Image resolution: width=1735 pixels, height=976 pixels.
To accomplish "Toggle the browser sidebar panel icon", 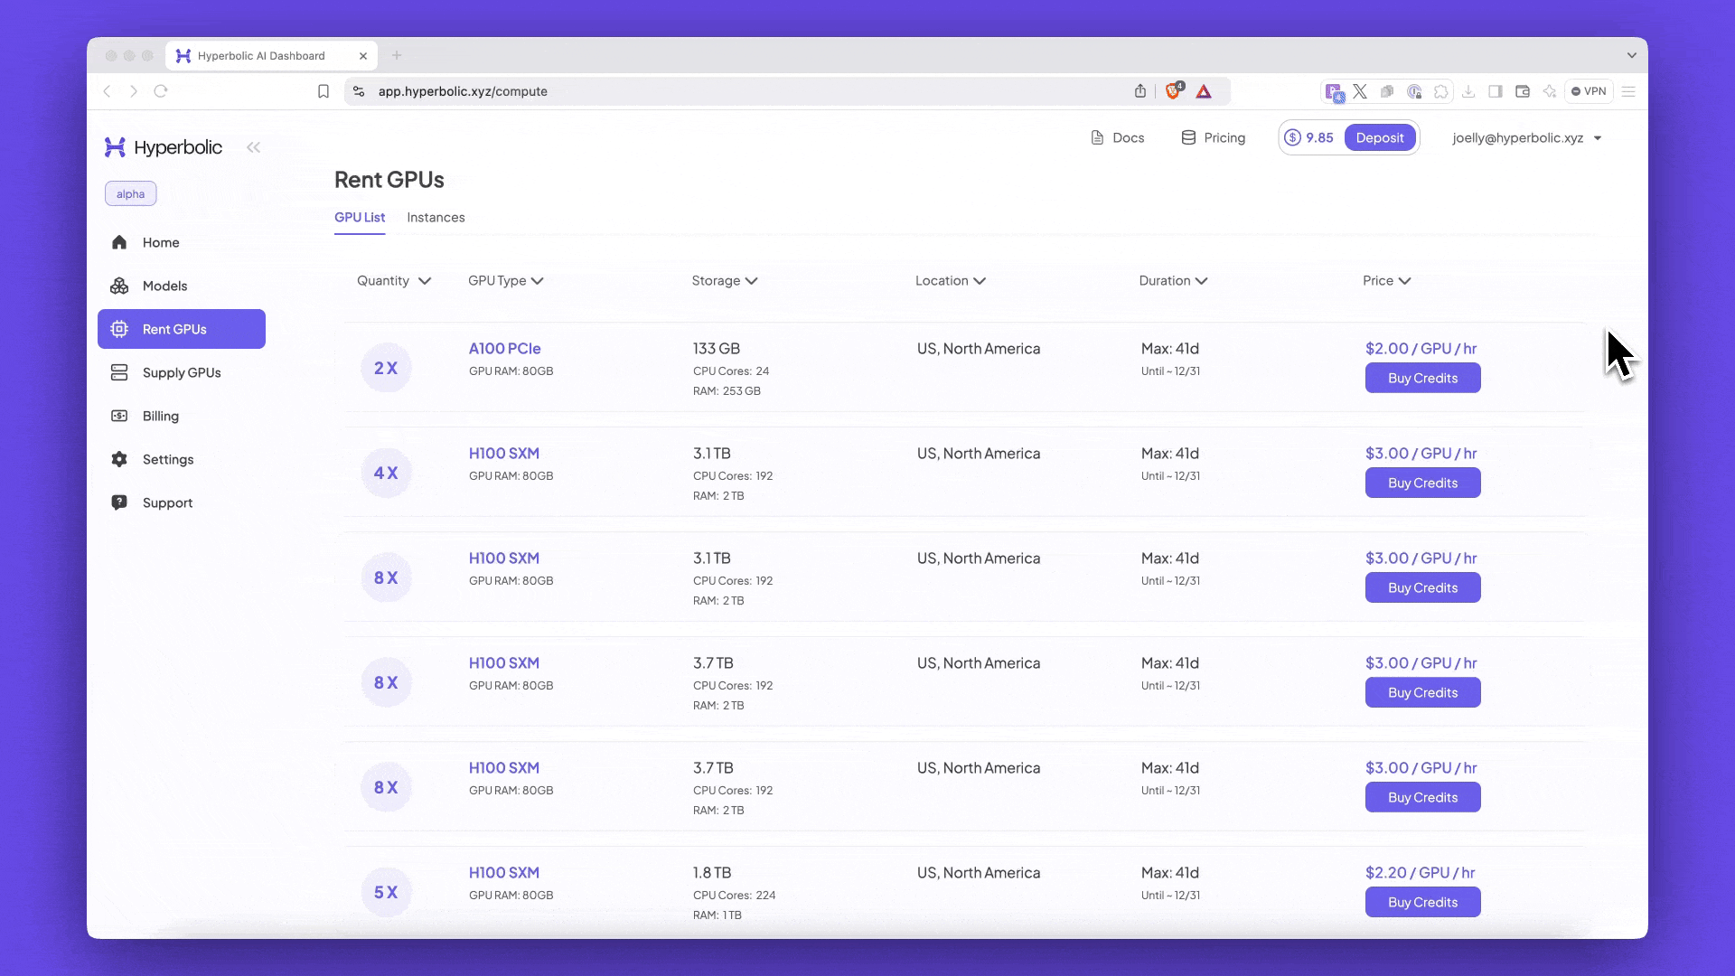I will tap(1496, 91).
